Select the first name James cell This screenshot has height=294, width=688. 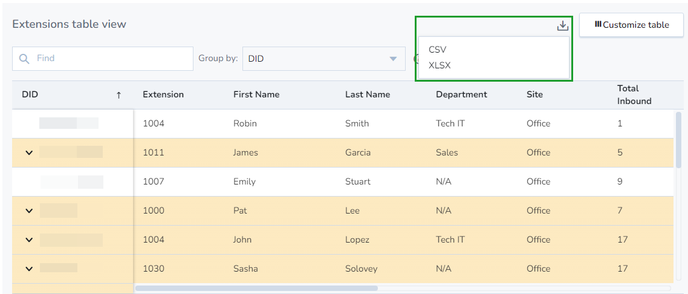click(x=245, y=152)
